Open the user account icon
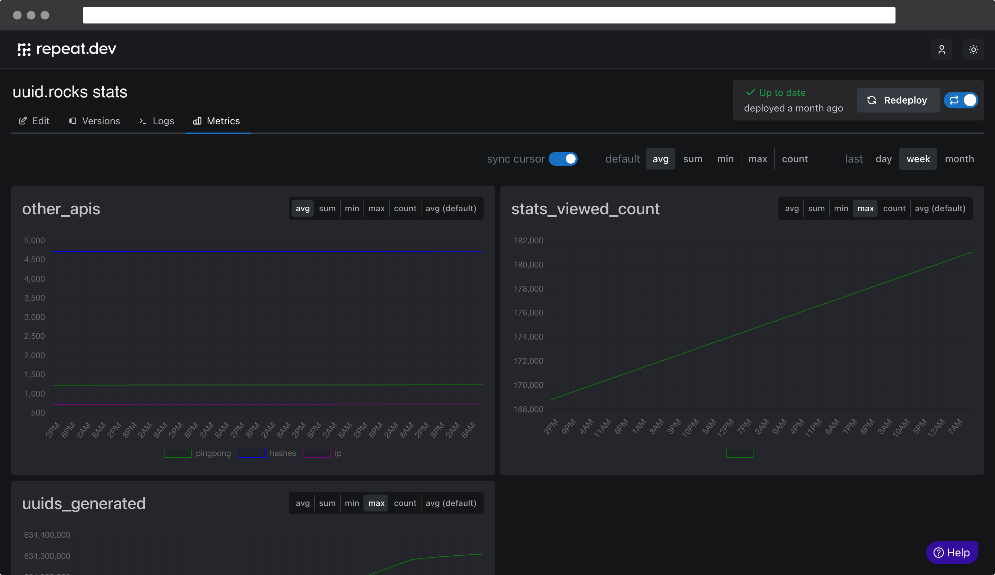 tap(941, 50)
